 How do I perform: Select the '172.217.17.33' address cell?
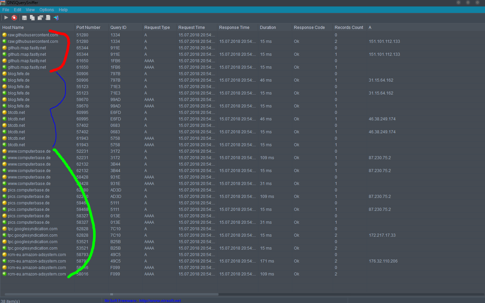382,235
